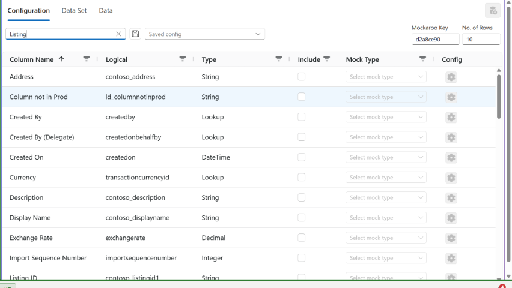512x288 pixels.
Task: Open filter menu for Logical column
Action: coord(183,59)
